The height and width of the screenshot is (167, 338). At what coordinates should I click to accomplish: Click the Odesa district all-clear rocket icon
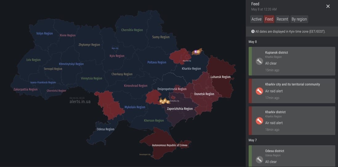pyautogui.click(x=259, y=159)
